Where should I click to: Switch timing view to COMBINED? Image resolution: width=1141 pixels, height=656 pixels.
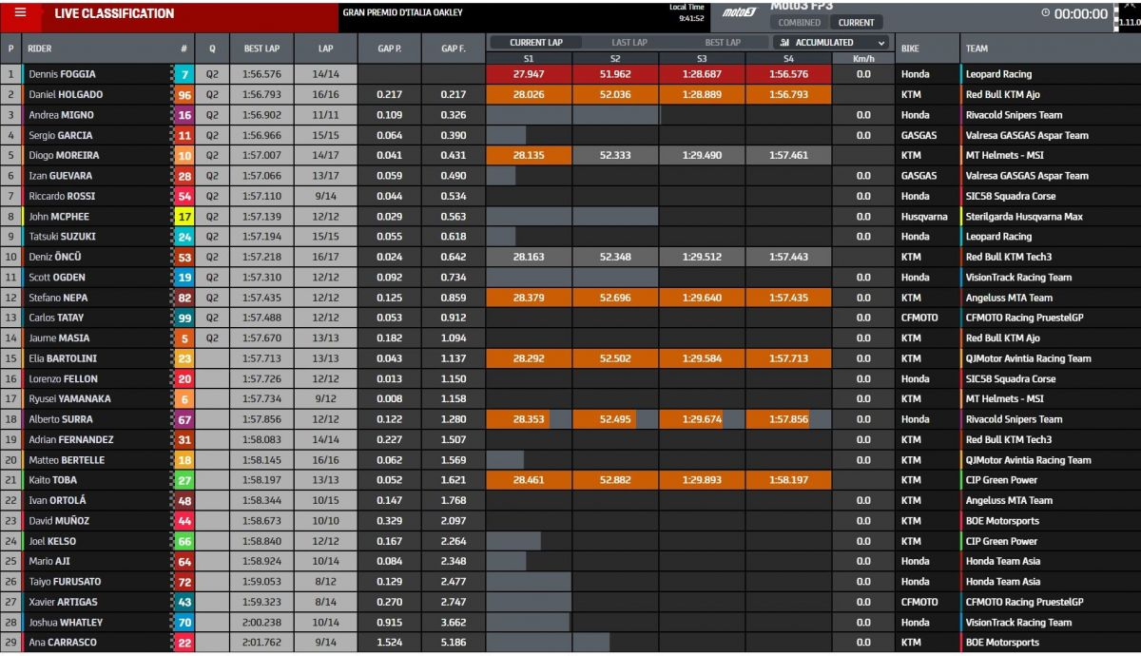point(799,22)
